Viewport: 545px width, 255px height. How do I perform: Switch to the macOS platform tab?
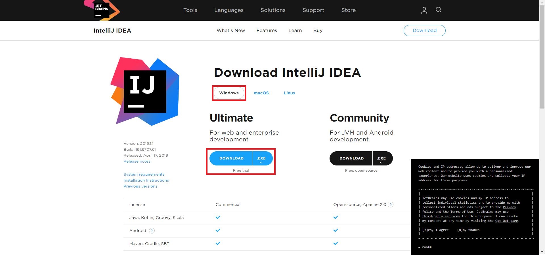[261, 93]
